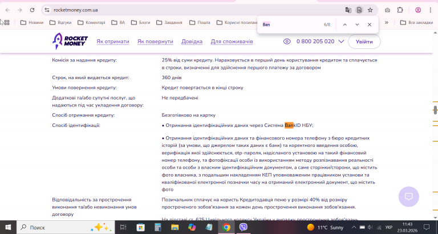This screenshot has width=438, height=234.
Task: Switch УКР keyboard language
Action: pyautogui.click(x=389, y=227)
